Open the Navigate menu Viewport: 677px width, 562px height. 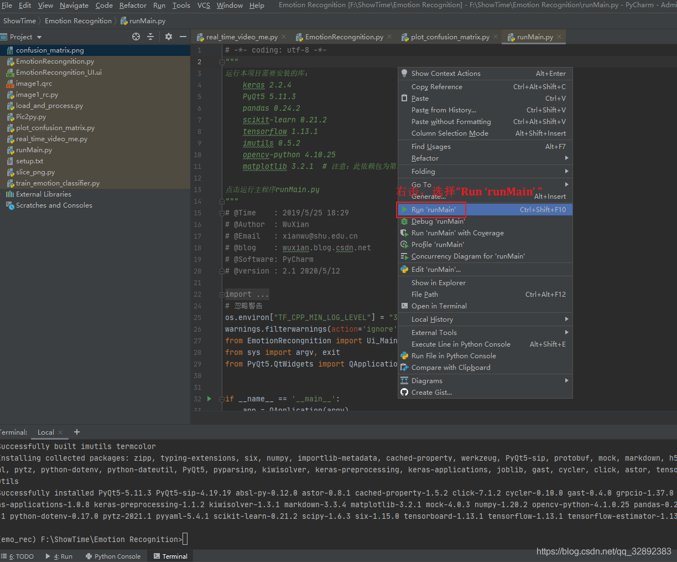pos(74,6)
